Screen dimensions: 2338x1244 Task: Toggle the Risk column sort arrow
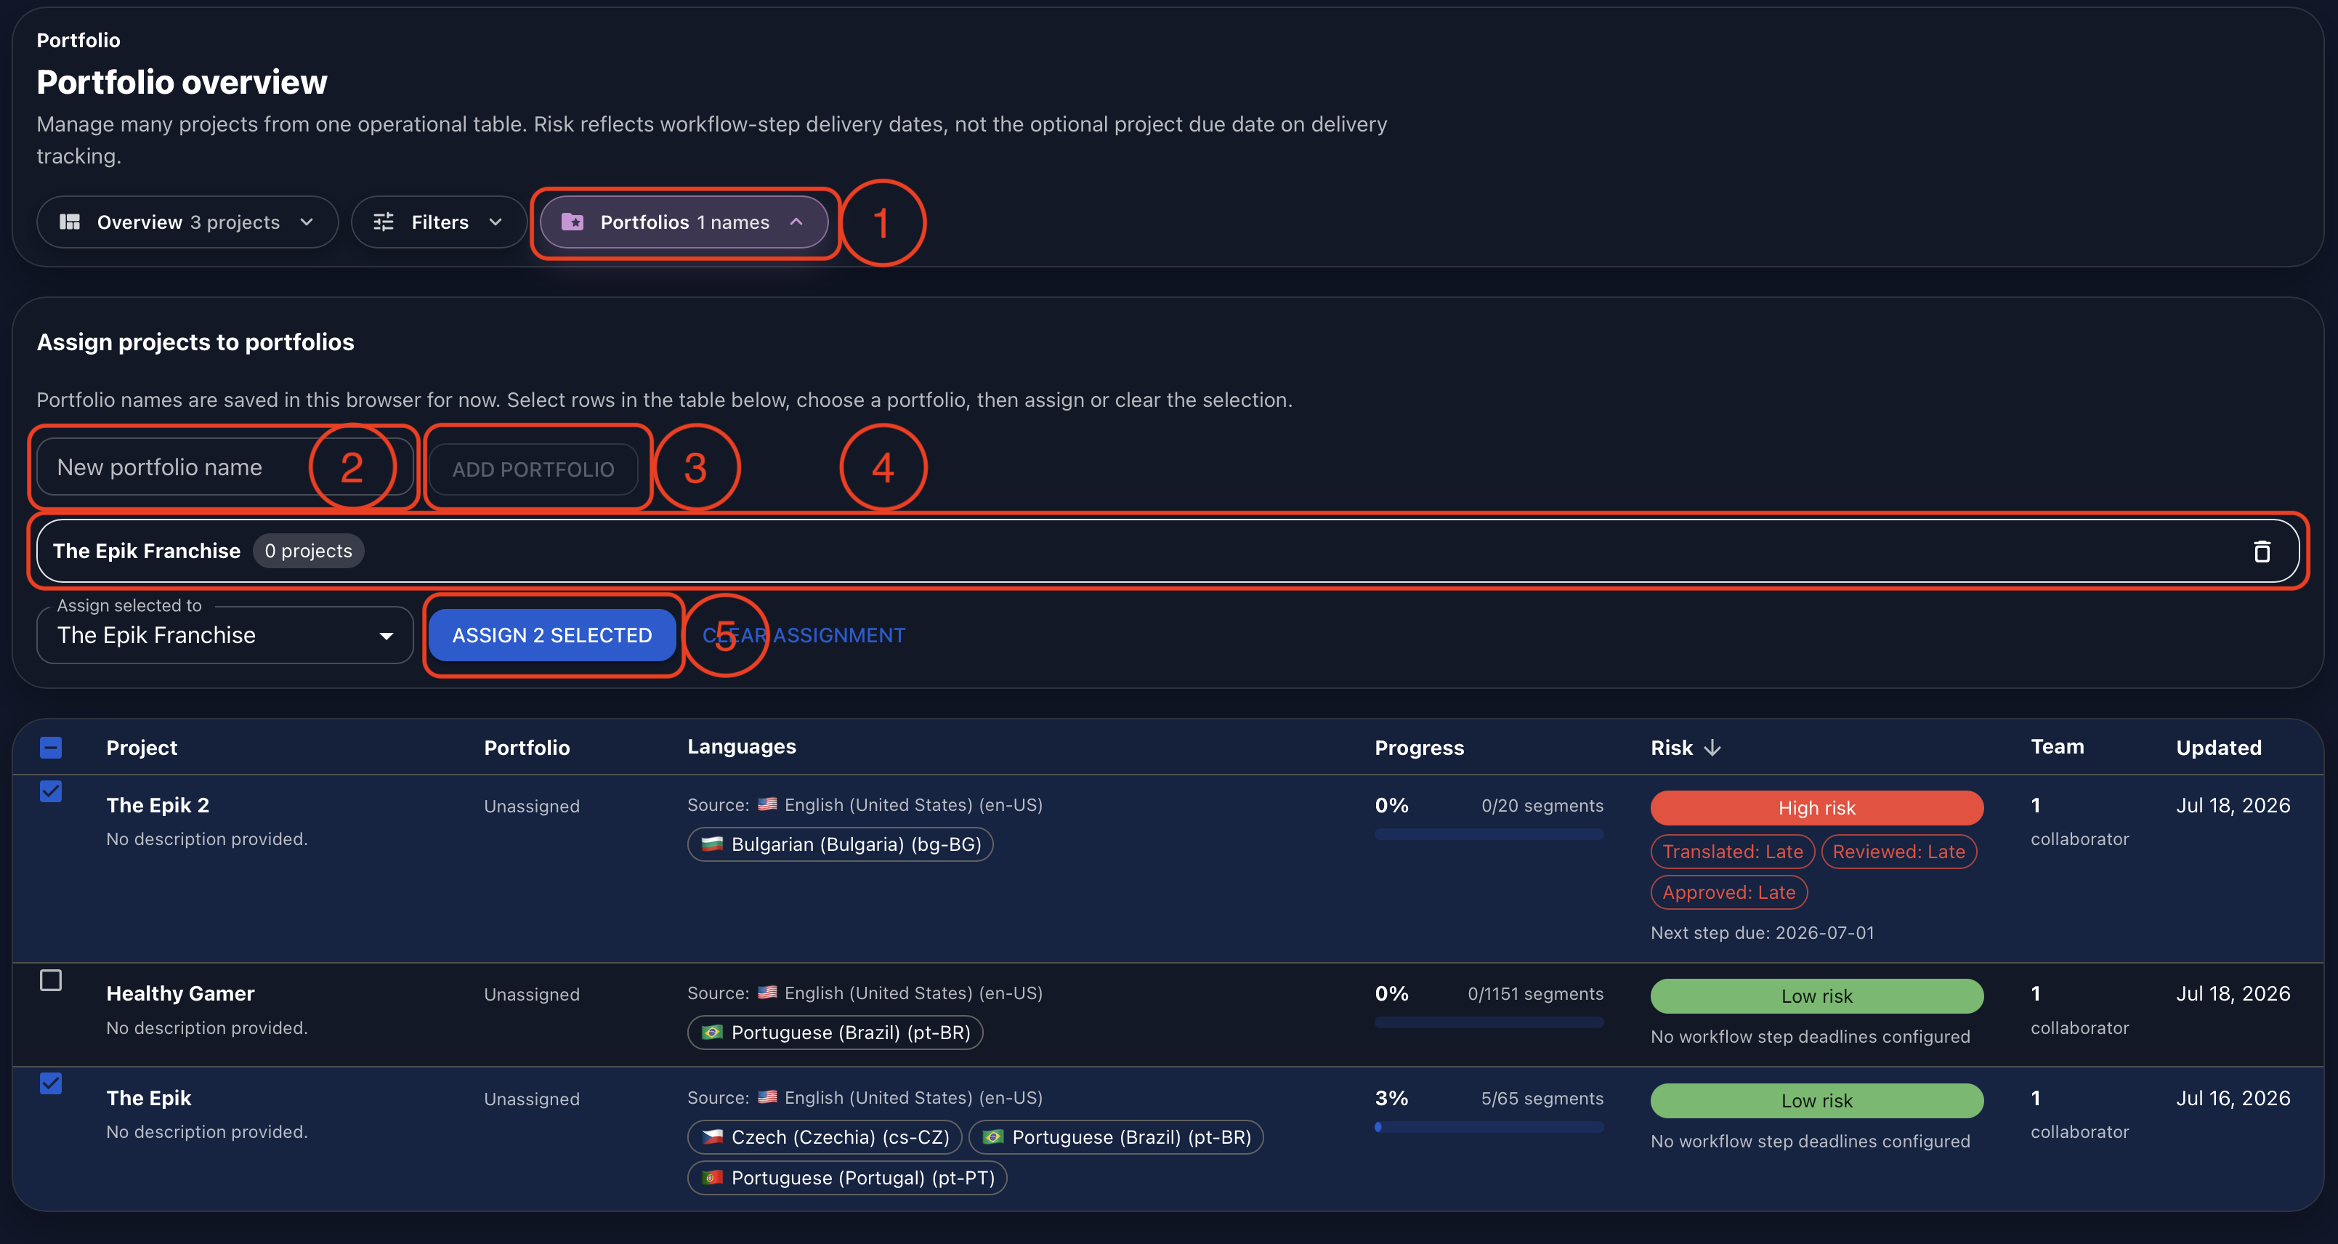(1712, 748)
